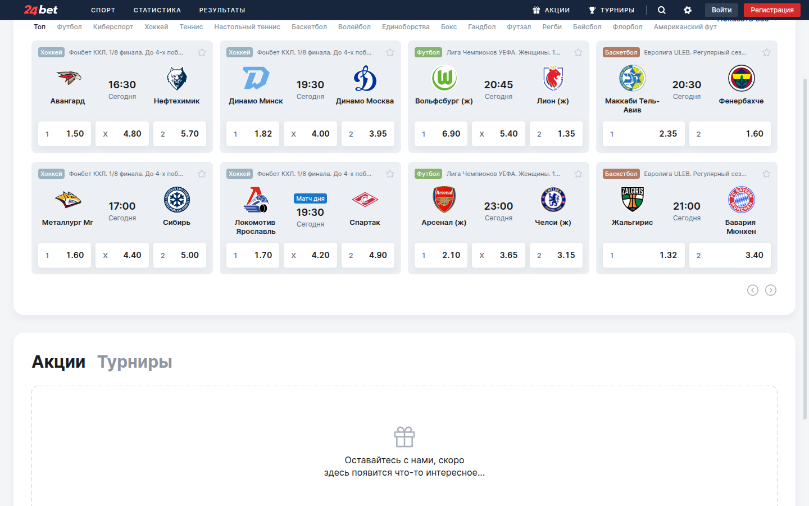
Task: Click the page vertical scrollbar
Action: (805, 247)
